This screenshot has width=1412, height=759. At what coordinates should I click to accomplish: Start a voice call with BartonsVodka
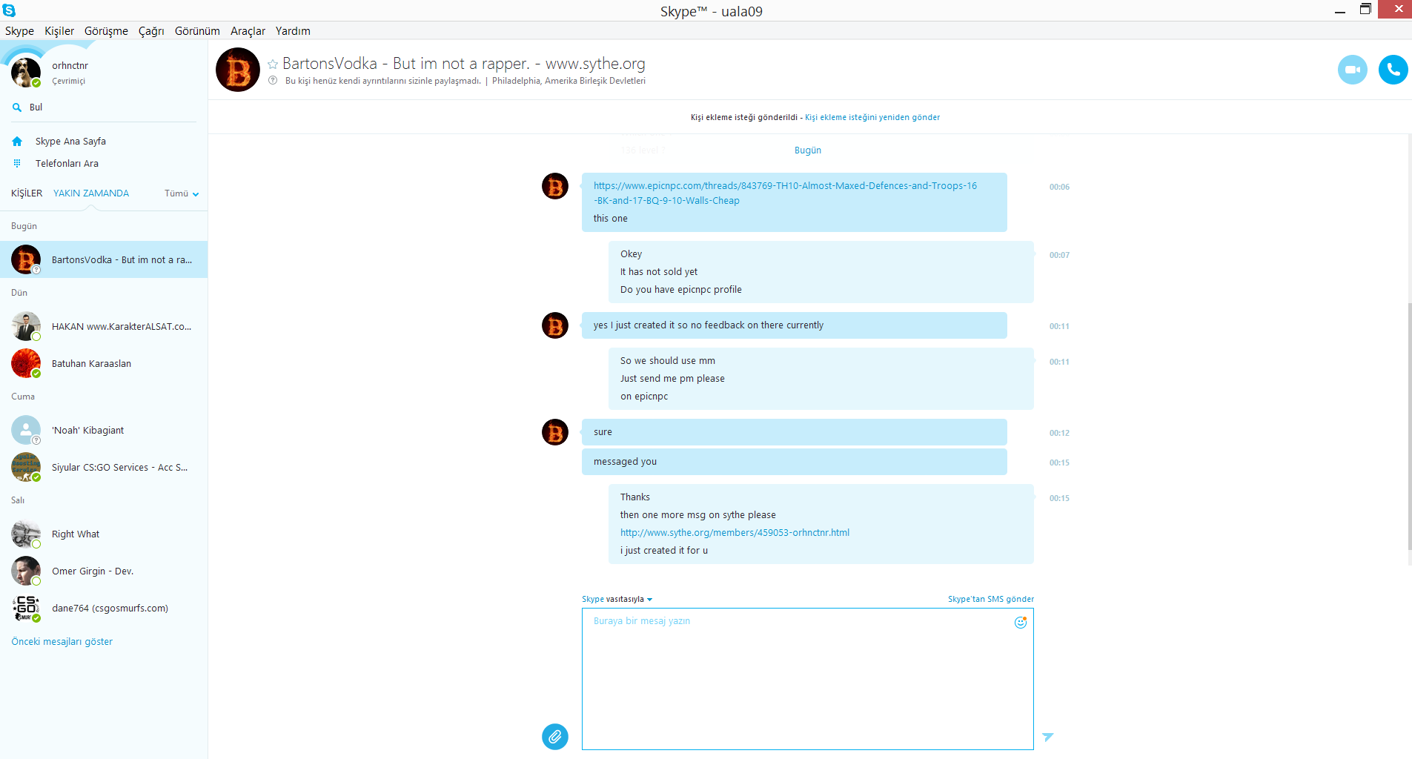coord(1393,70)
